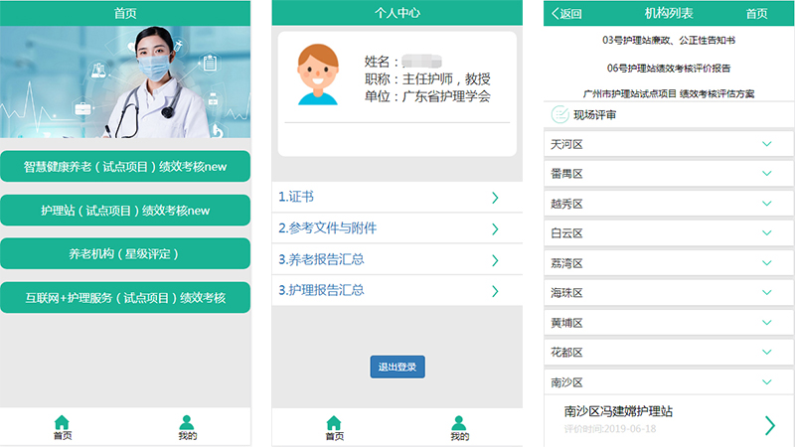Screen dimensions: 795x447
Task: Tap the home icon on the 首页 screen's bottom bar
Action: coord(62,422)
